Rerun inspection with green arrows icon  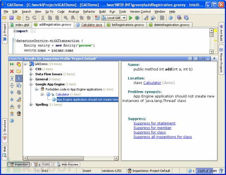click(x=12, y=64)
